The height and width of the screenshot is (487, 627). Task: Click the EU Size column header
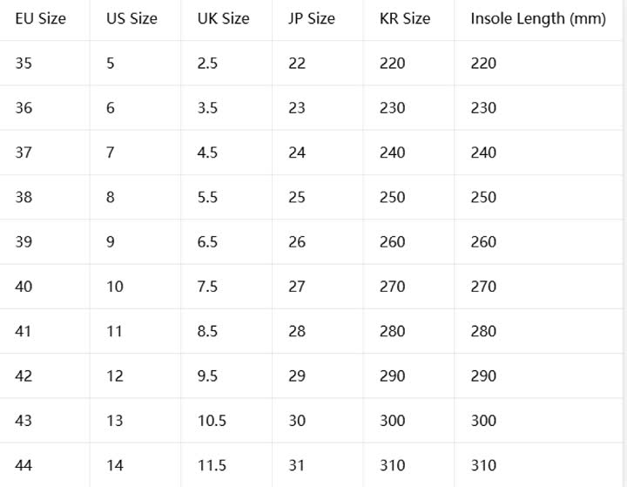[x=40, y=18]
